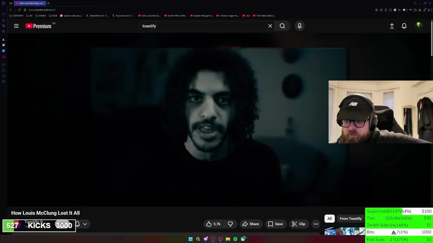Open the suggested video thumbnail below filters
The height and width of the screenshot is (243, 433).
pyautogui.click(x=344, y=231)
